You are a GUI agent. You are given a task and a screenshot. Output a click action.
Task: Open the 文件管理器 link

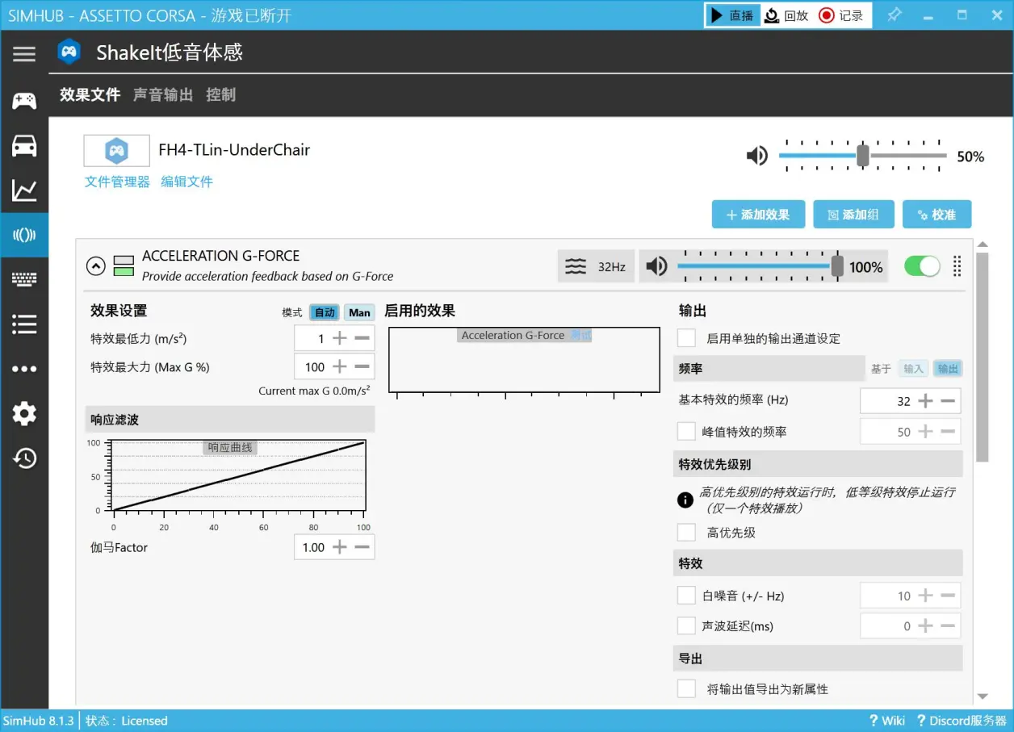(117, 182)
